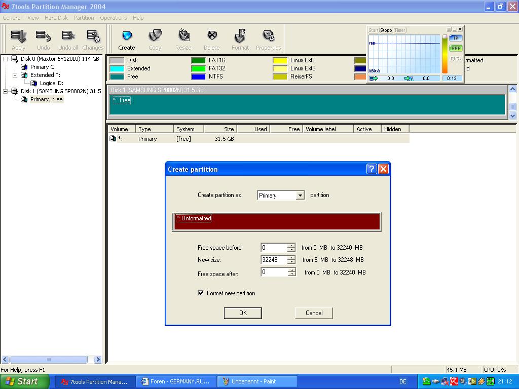Click OK in the Create partition dialog
519x389 pixels.
(x=243, y=313)
